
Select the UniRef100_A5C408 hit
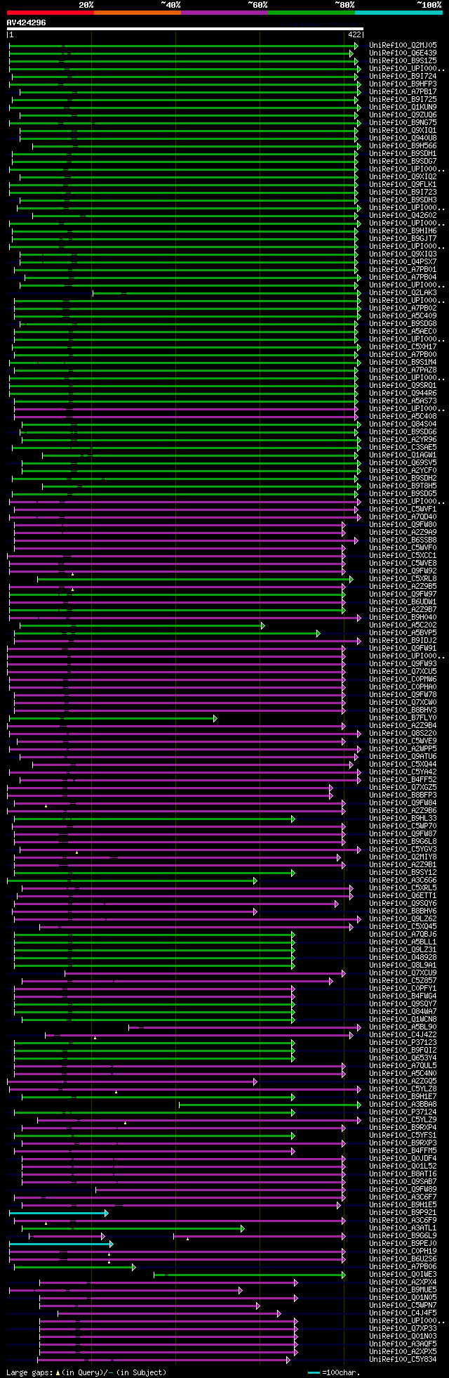tap(403, 416)
